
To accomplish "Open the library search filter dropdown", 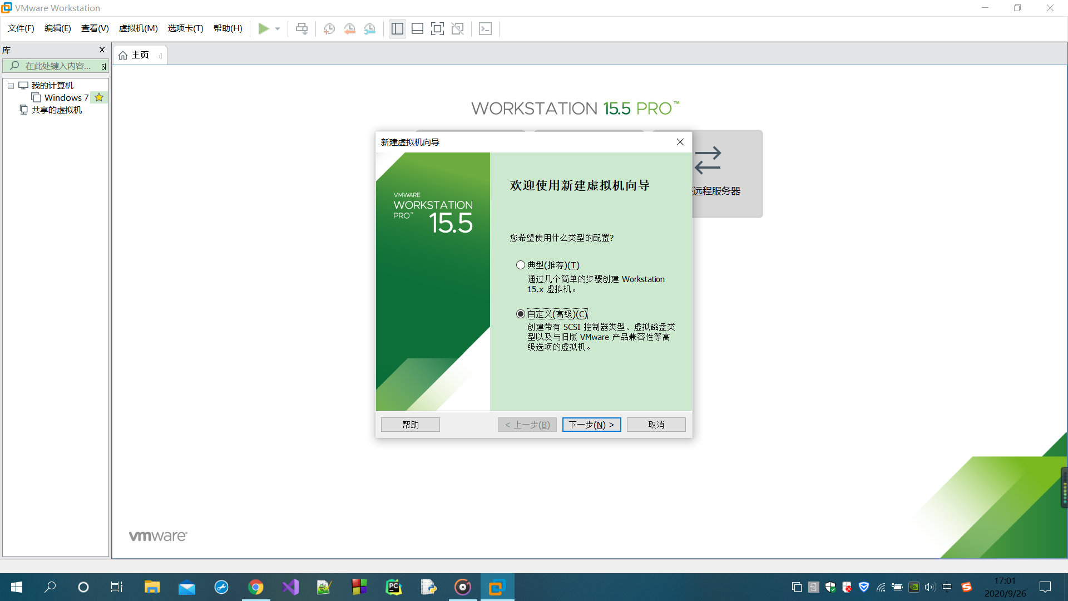I will [x=103, y=66].
